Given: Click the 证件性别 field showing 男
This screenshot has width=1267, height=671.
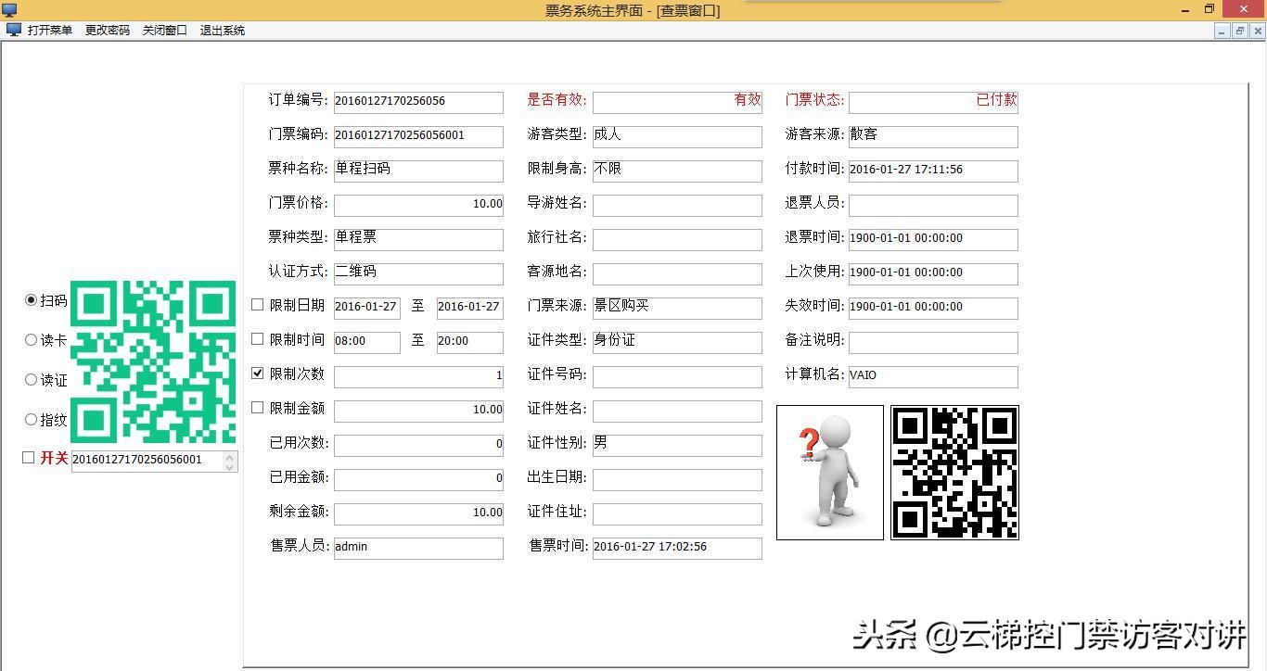Looking at the screenshot, I should point(677,445).
